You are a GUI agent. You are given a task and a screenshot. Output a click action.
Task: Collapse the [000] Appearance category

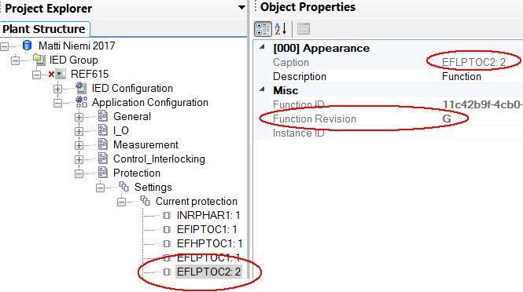262,47
